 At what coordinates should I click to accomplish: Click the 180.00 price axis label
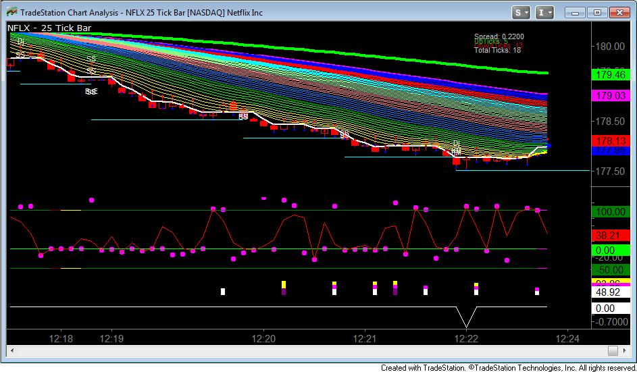(610, 47)
